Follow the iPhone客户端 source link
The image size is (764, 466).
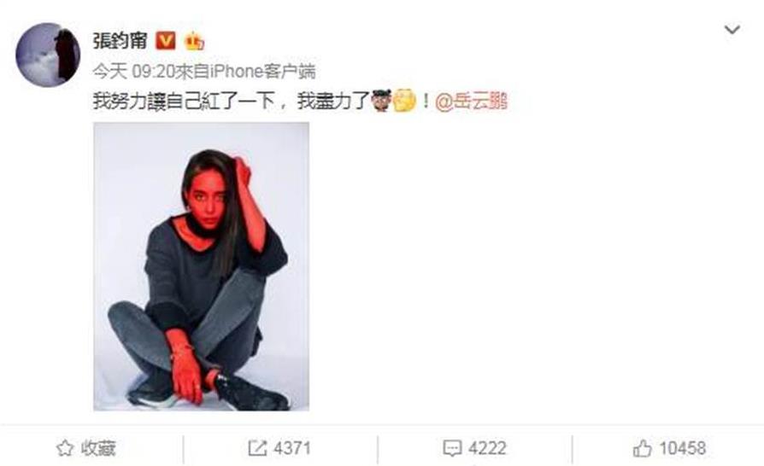coord(263,72)
